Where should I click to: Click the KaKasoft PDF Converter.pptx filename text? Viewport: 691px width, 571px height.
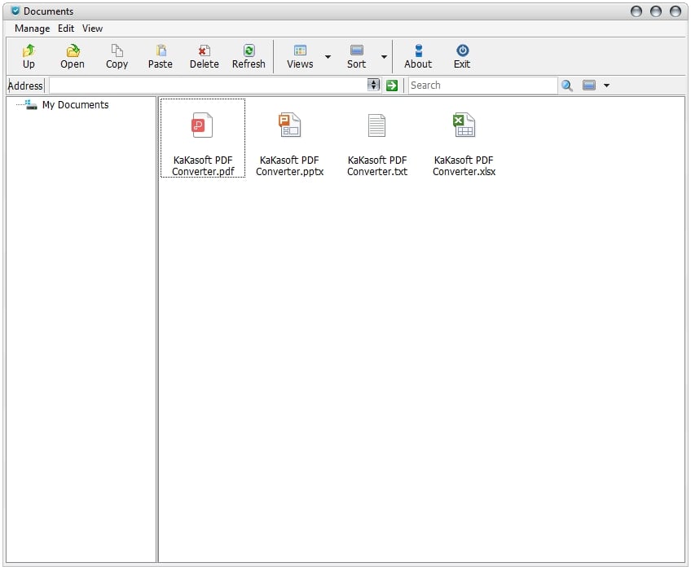[x=289, y=165]
